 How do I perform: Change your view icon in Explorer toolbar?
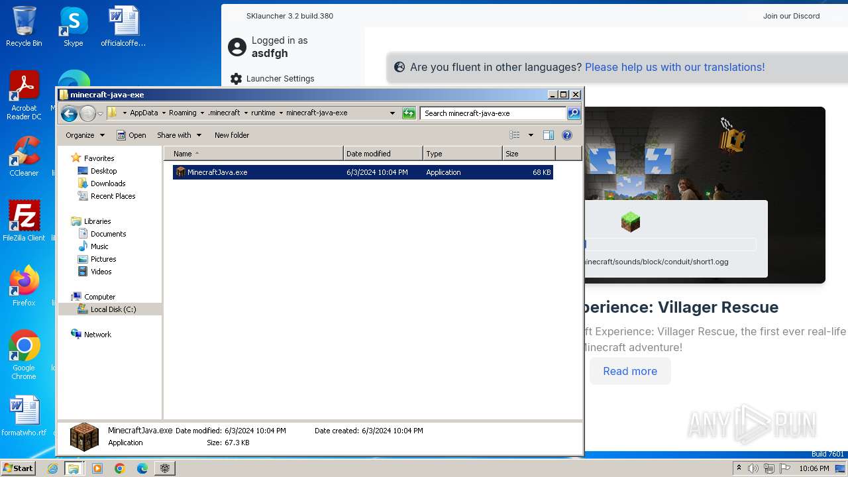coord(515,135)
